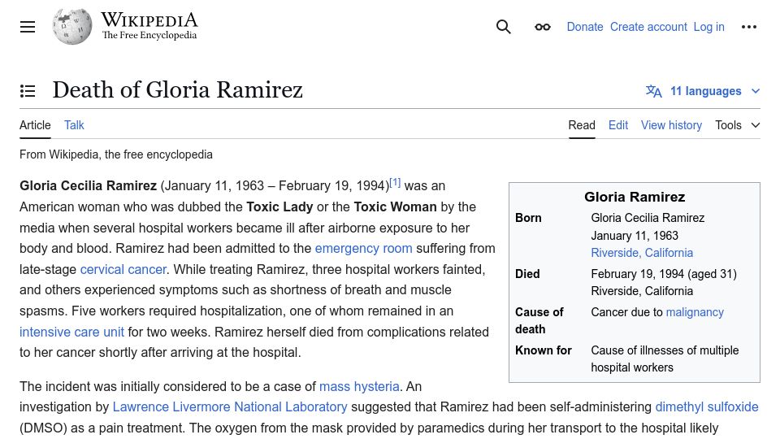
Task: Toggle the table of contents icon
Action: [28, 91]
